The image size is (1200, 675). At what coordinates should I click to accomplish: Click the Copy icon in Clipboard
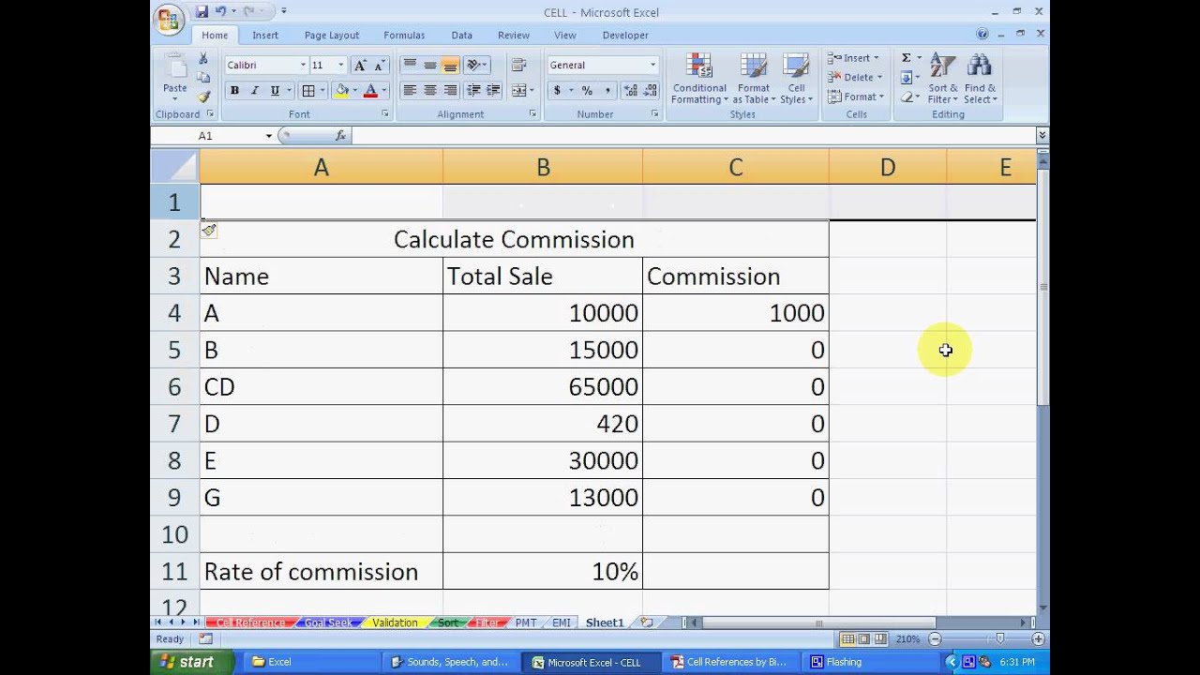tap(202, 78)
